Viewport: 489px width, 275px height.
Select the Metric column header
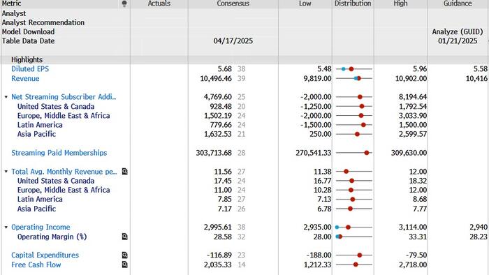tap(12, 3)
